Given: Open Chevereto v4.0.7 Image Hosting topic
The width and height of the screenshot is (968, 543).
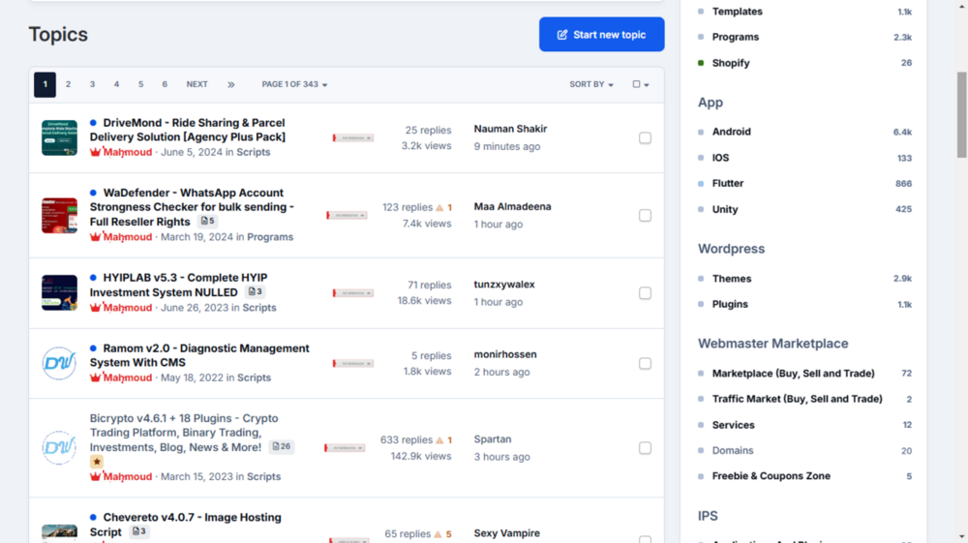Looking at the screenshot, I should coord(185,525).
